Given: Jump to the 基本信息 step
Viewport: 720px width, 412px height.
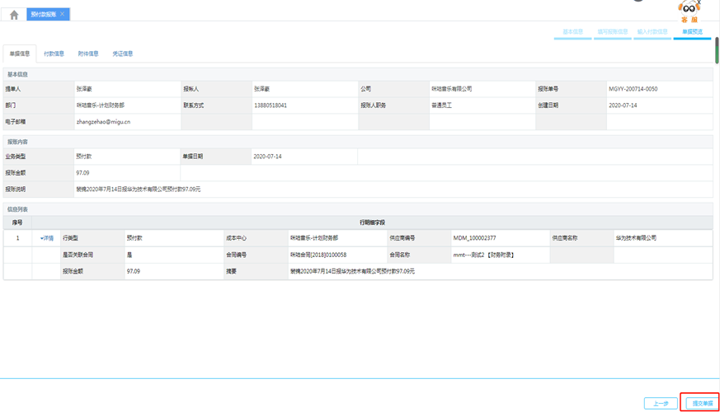Looking at the screenshot, I should (x=572, y=32).
